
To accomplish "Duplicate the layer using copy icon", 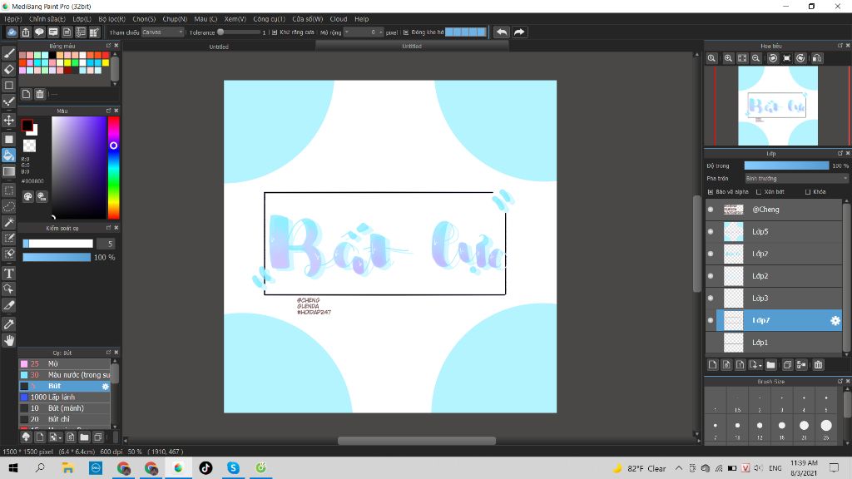I will [x=787, y=365].
